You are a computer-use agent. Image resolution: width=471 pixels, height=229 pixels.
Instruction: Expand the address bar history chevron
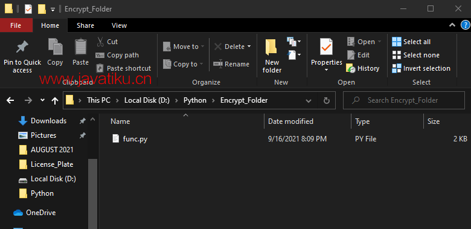click(x=308, y=101)
